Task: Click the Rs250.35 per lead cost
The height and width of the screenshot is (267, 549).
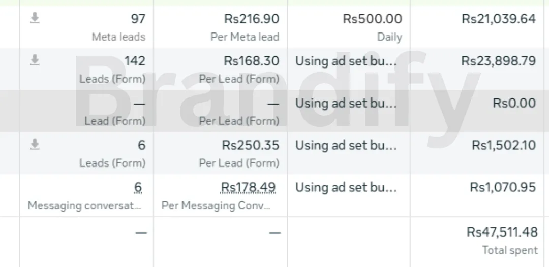Action: [x=250, y=145]
